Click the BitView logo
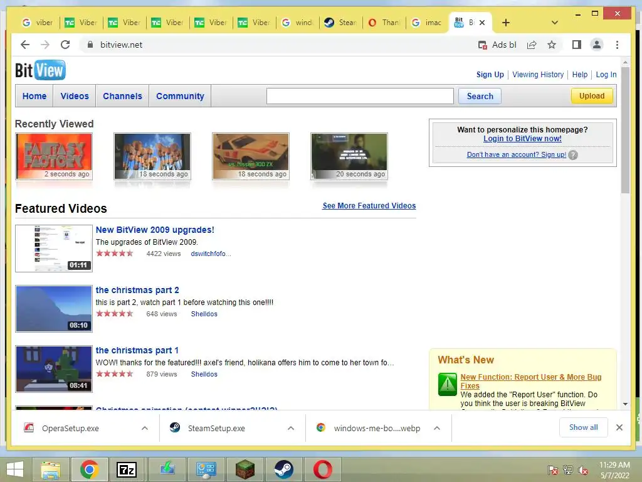642x482 pixels. tap(40, 70)
